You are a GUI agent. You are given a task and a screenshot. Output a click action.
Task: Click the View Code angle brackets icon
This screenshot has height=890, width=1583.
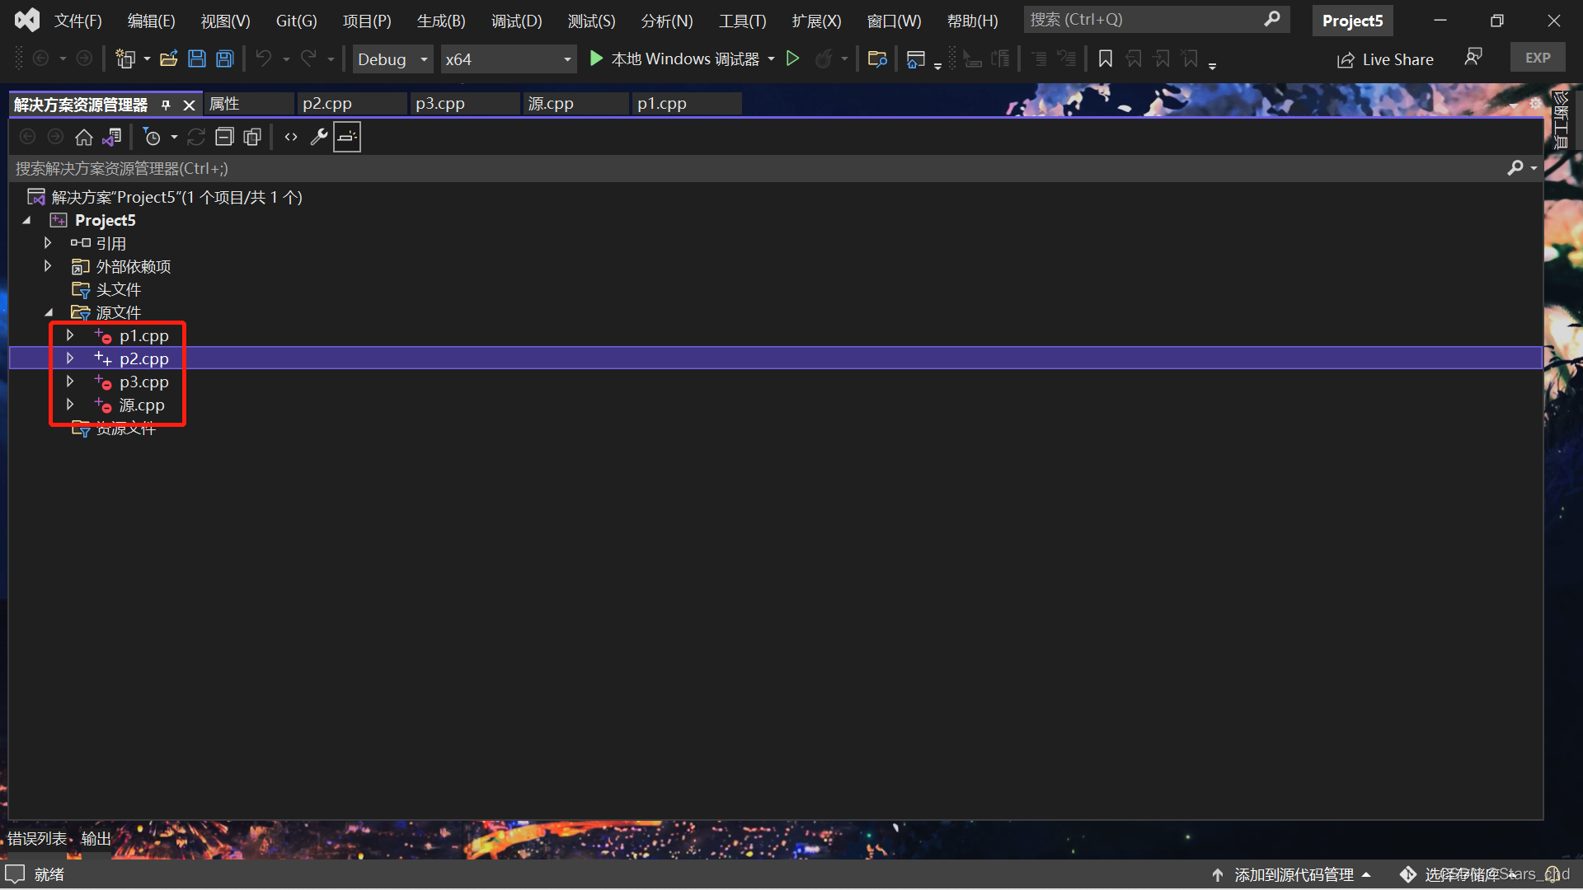[290, 137]
